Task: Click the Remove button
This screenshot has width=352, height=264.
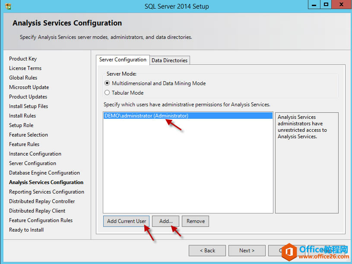Action: [x=195, y=221]
